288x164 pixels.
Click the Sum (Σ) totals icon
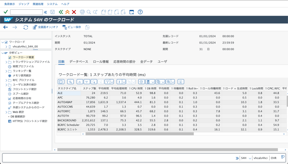(119, 82)
